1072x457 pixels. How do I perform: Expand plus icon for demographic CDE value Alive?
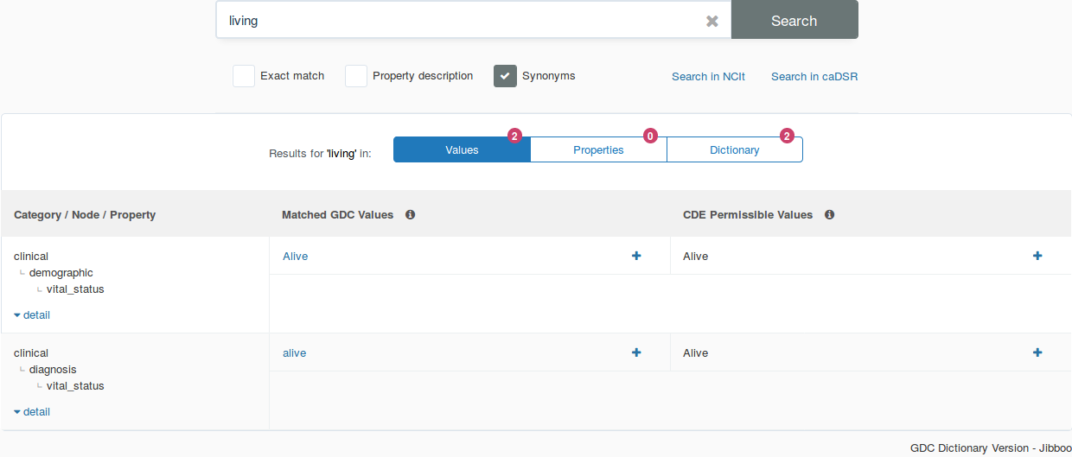tap(1037, 256)
